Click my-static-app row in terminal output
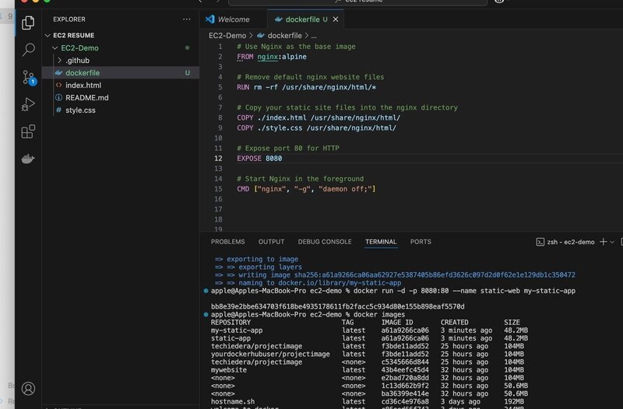This screenshot has width=623, height=409. point(369,330)
